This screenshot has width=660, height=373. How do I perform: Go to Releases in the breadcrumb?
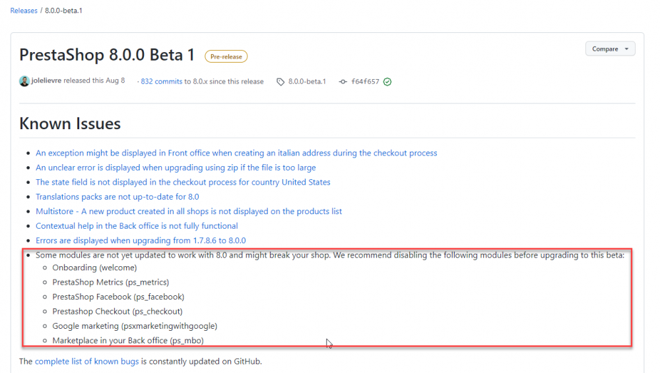24,11
